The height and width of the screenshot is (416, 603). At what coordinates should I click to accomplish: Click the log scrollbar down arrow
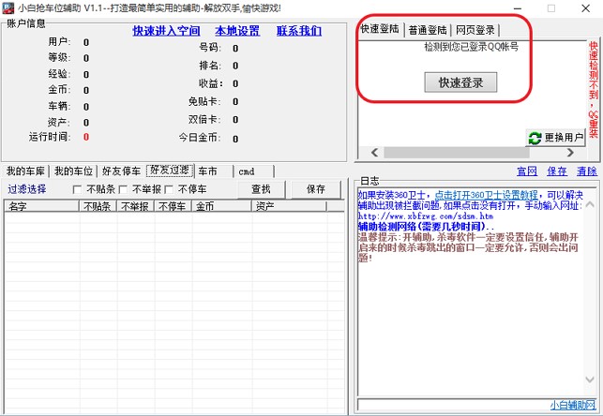coord(590,379)
